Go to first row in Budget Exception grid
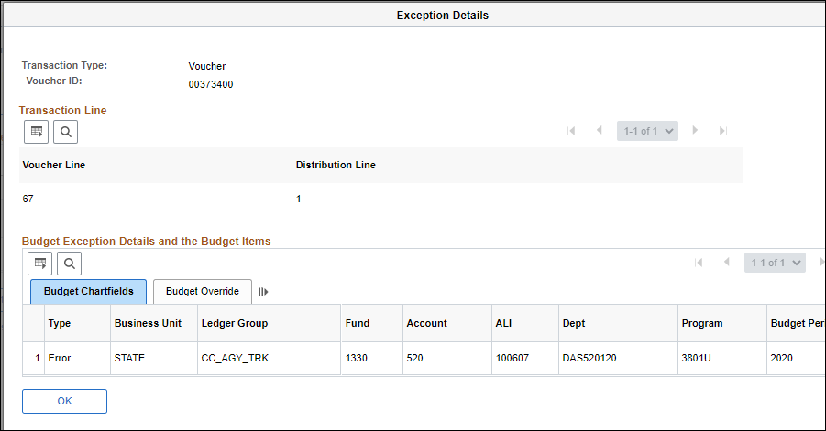The height and width of the screenshot is (431, 826). (x=699, y=263)
